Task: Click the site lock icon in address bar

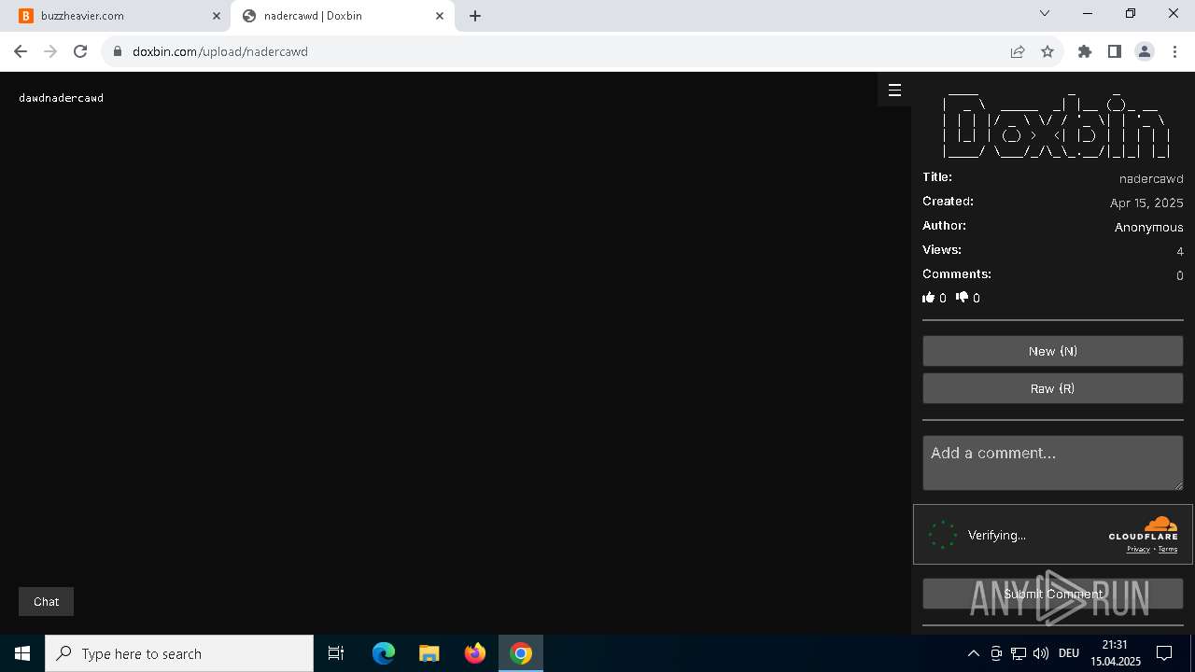Action: coord(117,51)
